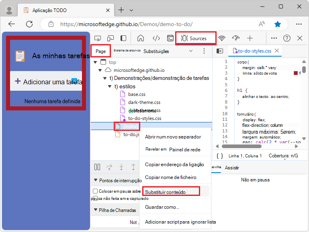The image size is (309, 232).
Task: Choose Guardar como... from context menu
Action: [x=162, y=207]
